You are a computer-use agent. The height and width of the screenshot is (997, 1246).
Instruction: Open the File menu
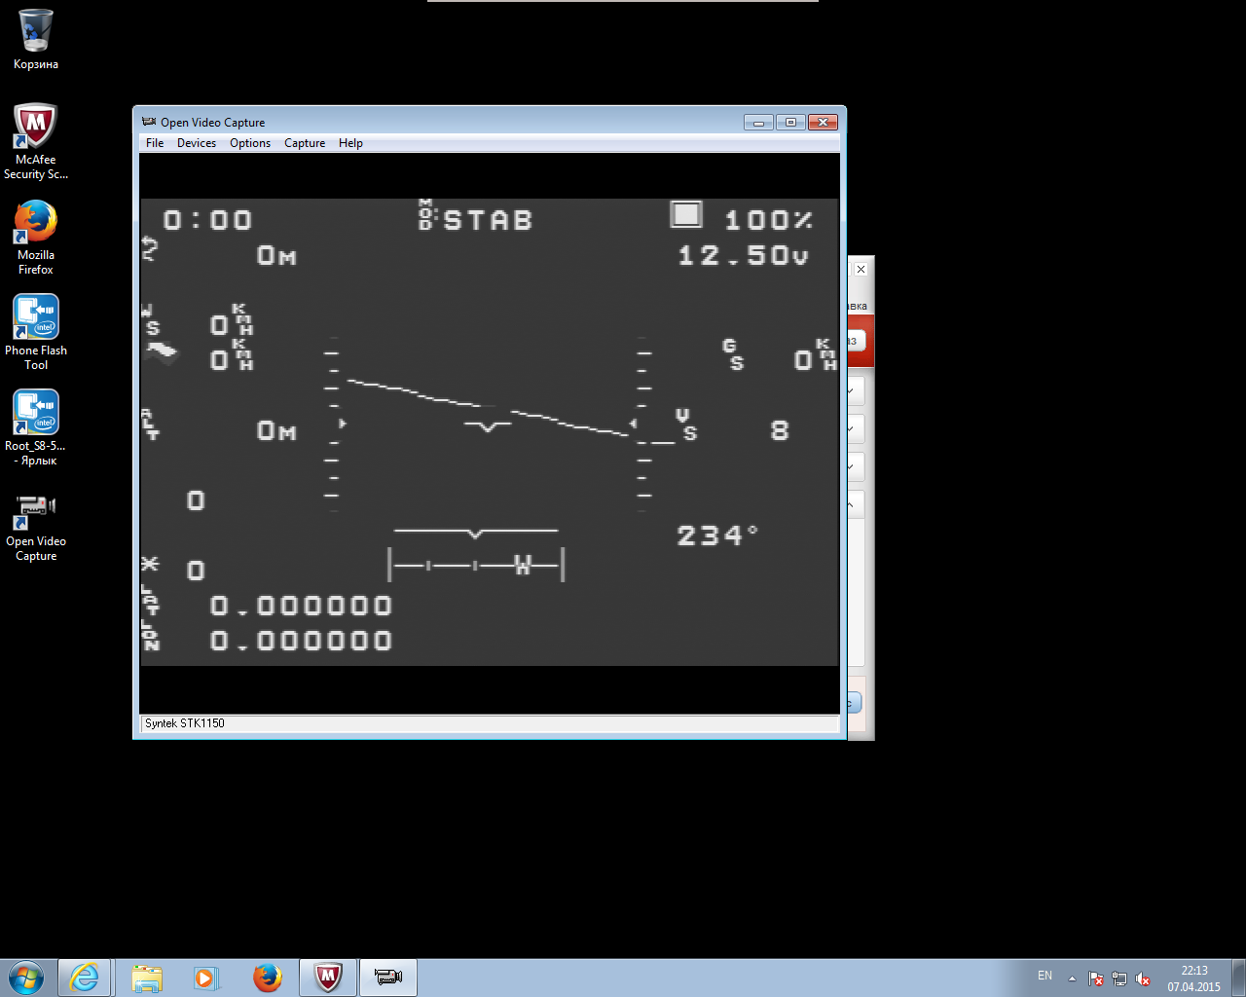click(155, 143)
